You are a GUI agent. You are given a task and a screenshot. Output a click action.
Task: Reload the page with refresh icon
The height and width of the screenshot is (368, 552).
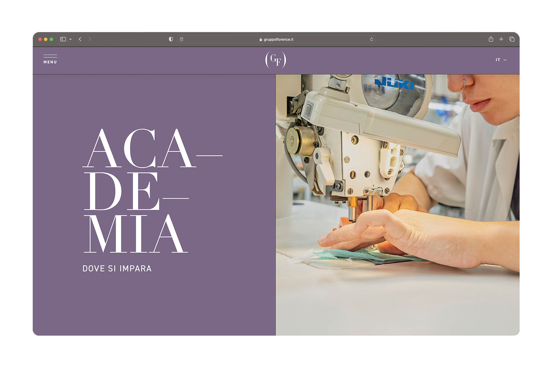pos(371,39)
